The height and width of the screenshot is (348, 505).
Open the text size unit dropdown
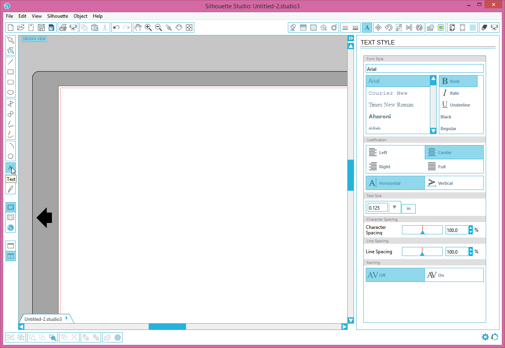coord(394,207)
